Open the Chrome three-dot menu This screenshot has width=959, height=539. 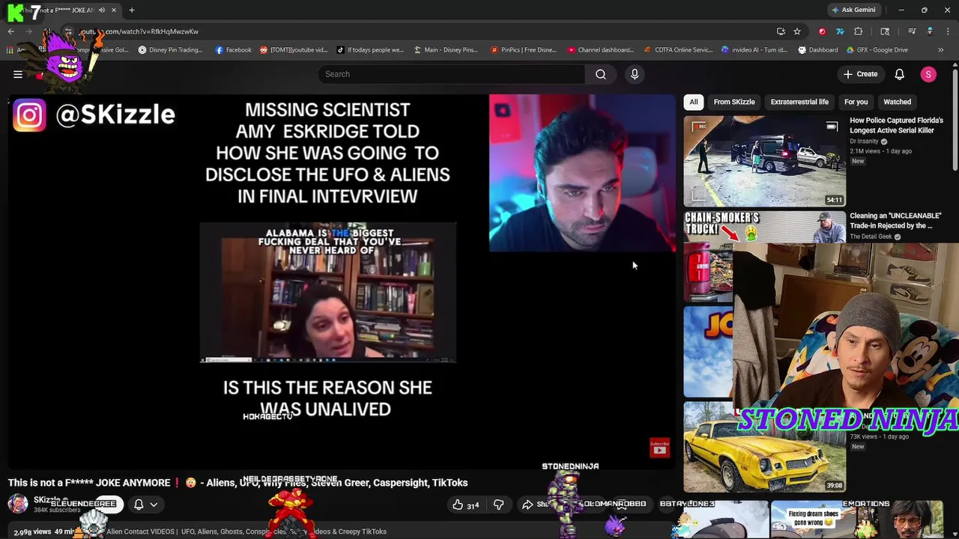pos(947,31)
